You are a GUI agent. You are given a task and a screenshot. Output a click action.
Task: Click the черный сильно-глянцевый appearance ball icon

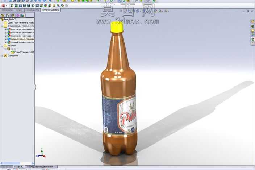(9, 39)
